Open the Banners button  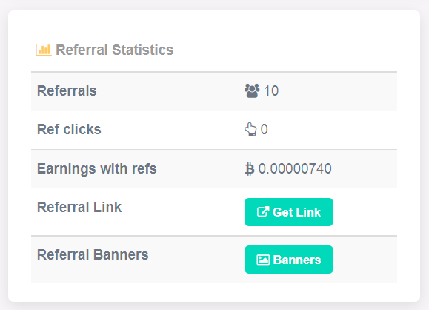289,260
